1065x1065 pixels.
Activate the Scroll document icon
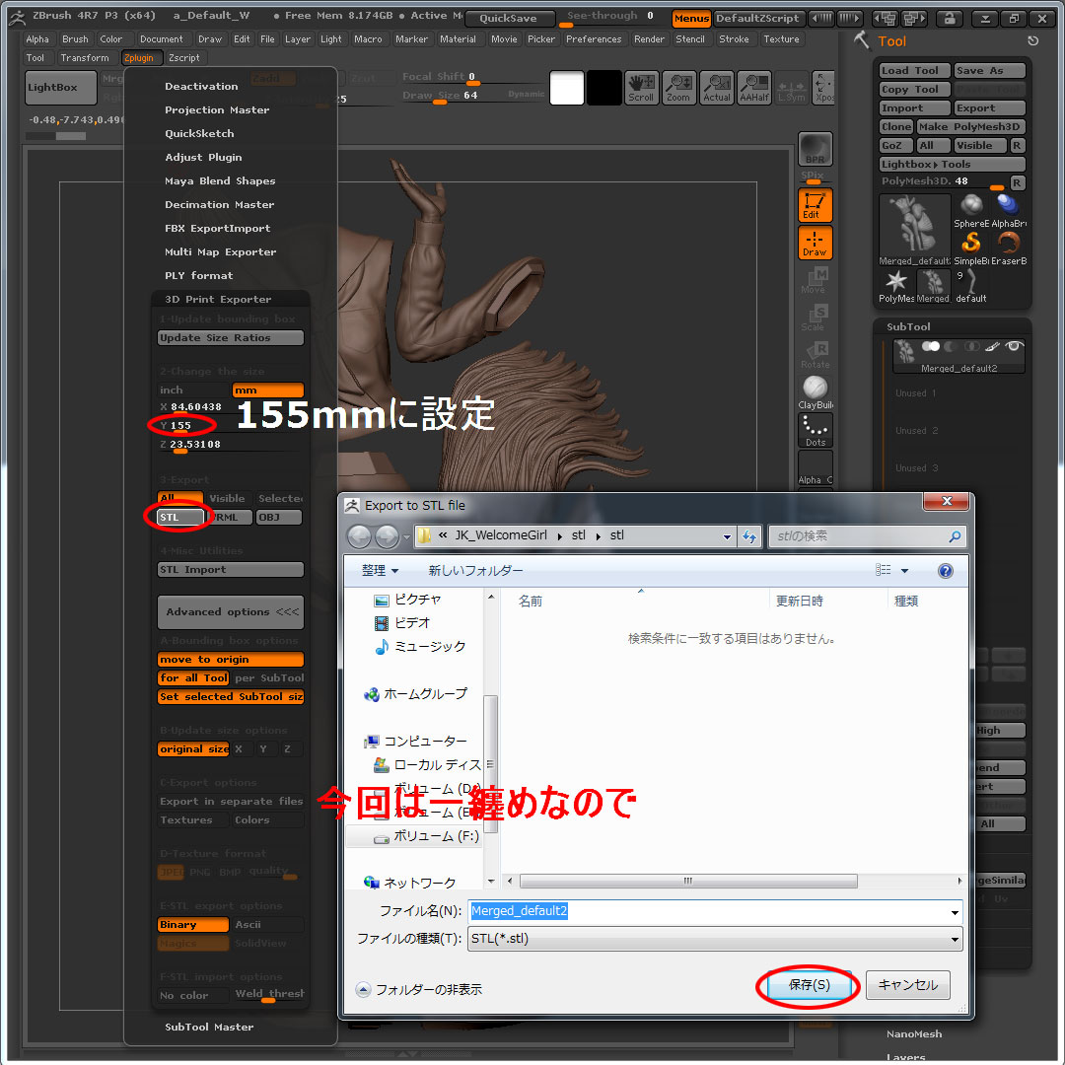click(641, 88)
